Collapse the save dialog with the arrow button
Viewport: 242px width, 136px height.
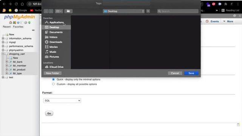(x=148, y=11)
